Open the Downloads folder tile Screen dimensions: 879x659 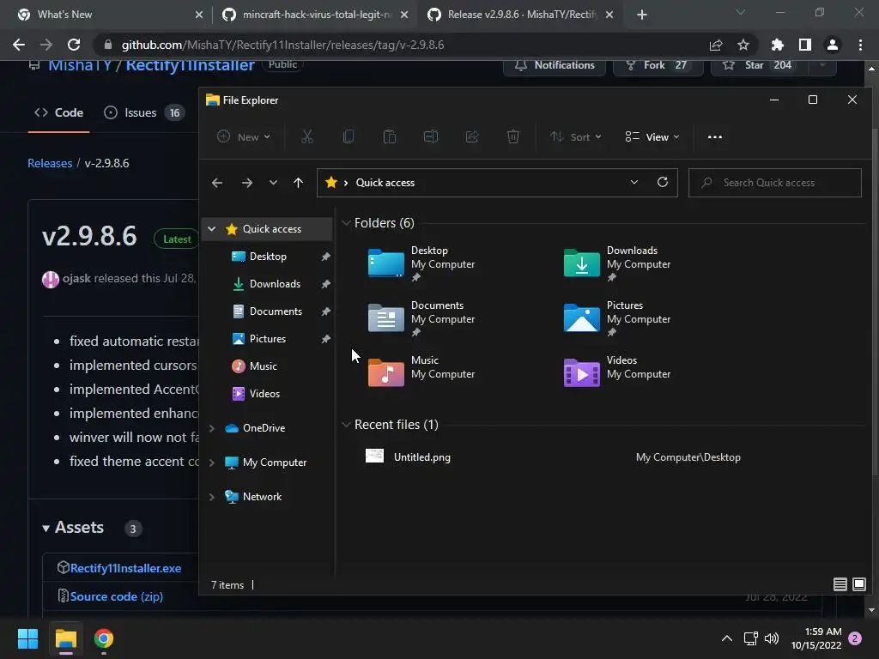617,263
